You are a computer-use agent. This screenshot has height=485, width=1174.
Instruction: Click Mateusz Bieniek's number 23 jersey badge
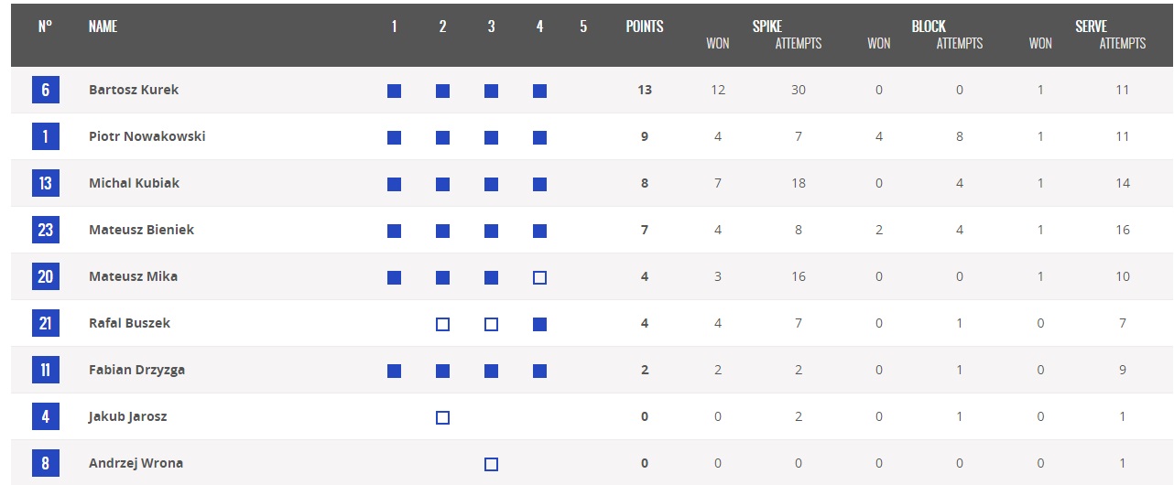pos(45,230)
